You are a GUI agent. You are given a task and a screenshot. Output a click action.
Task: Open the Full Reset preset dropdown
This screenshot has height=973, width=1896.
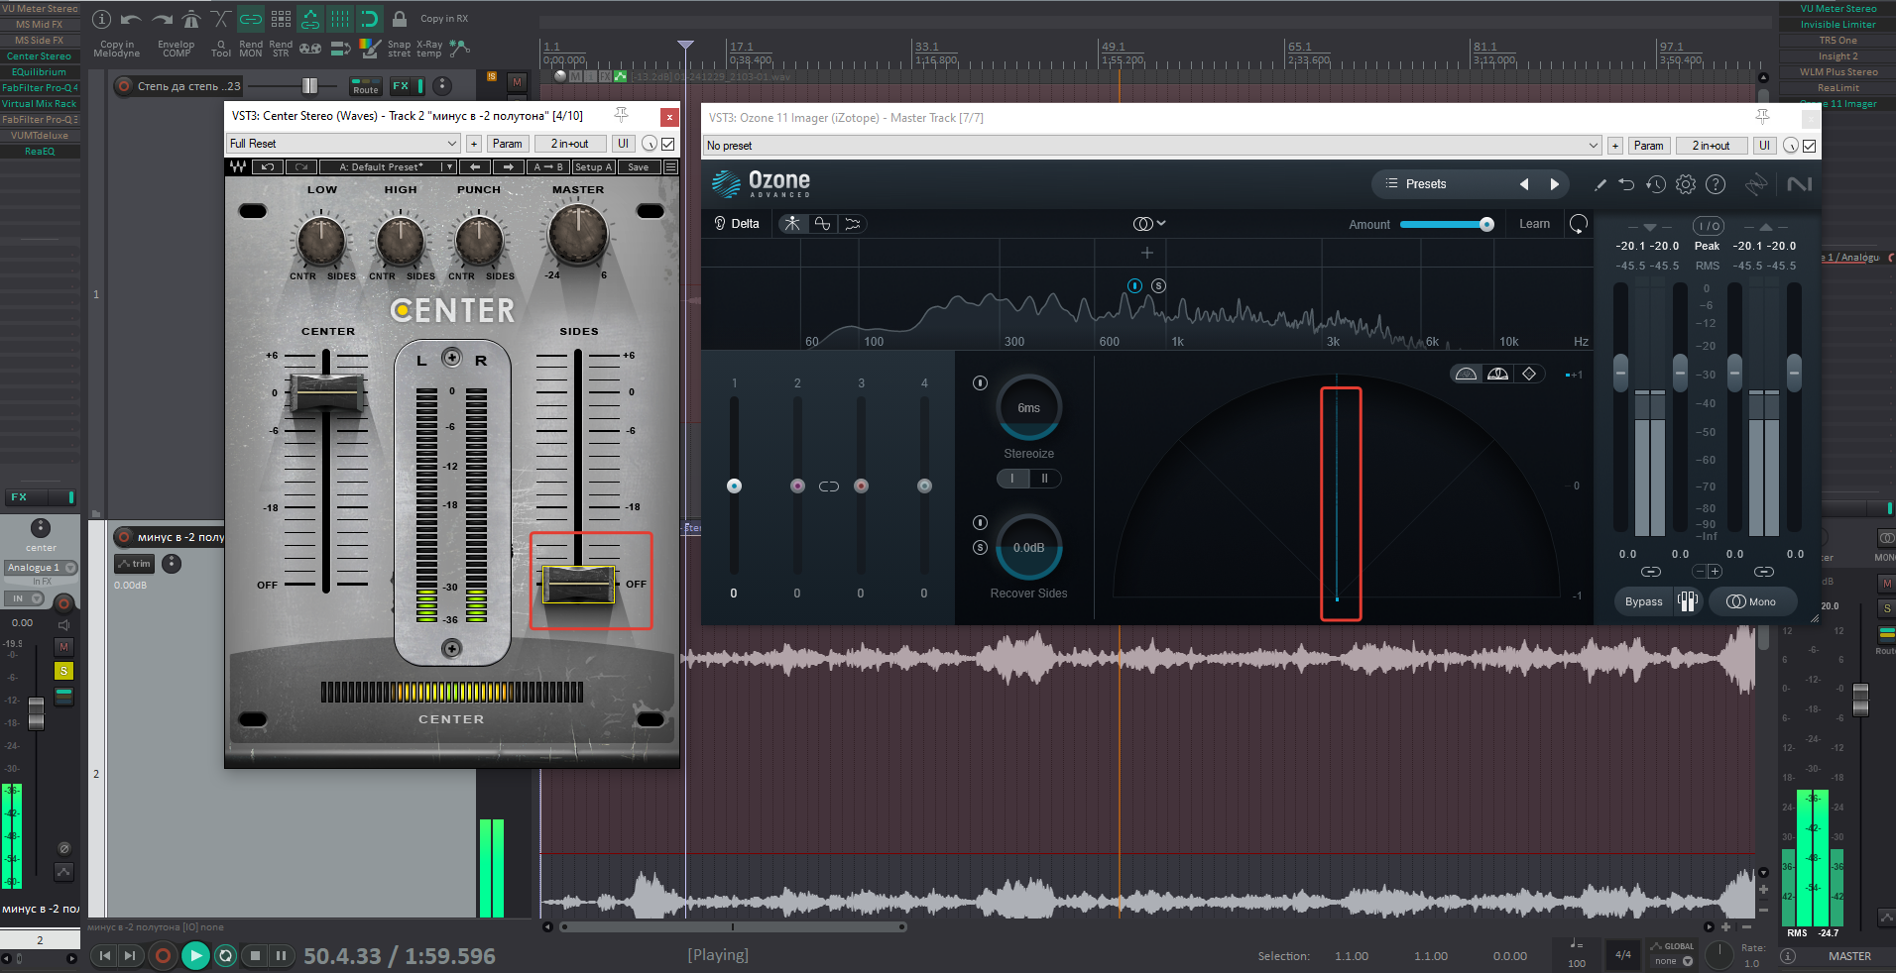coord(343,144)
